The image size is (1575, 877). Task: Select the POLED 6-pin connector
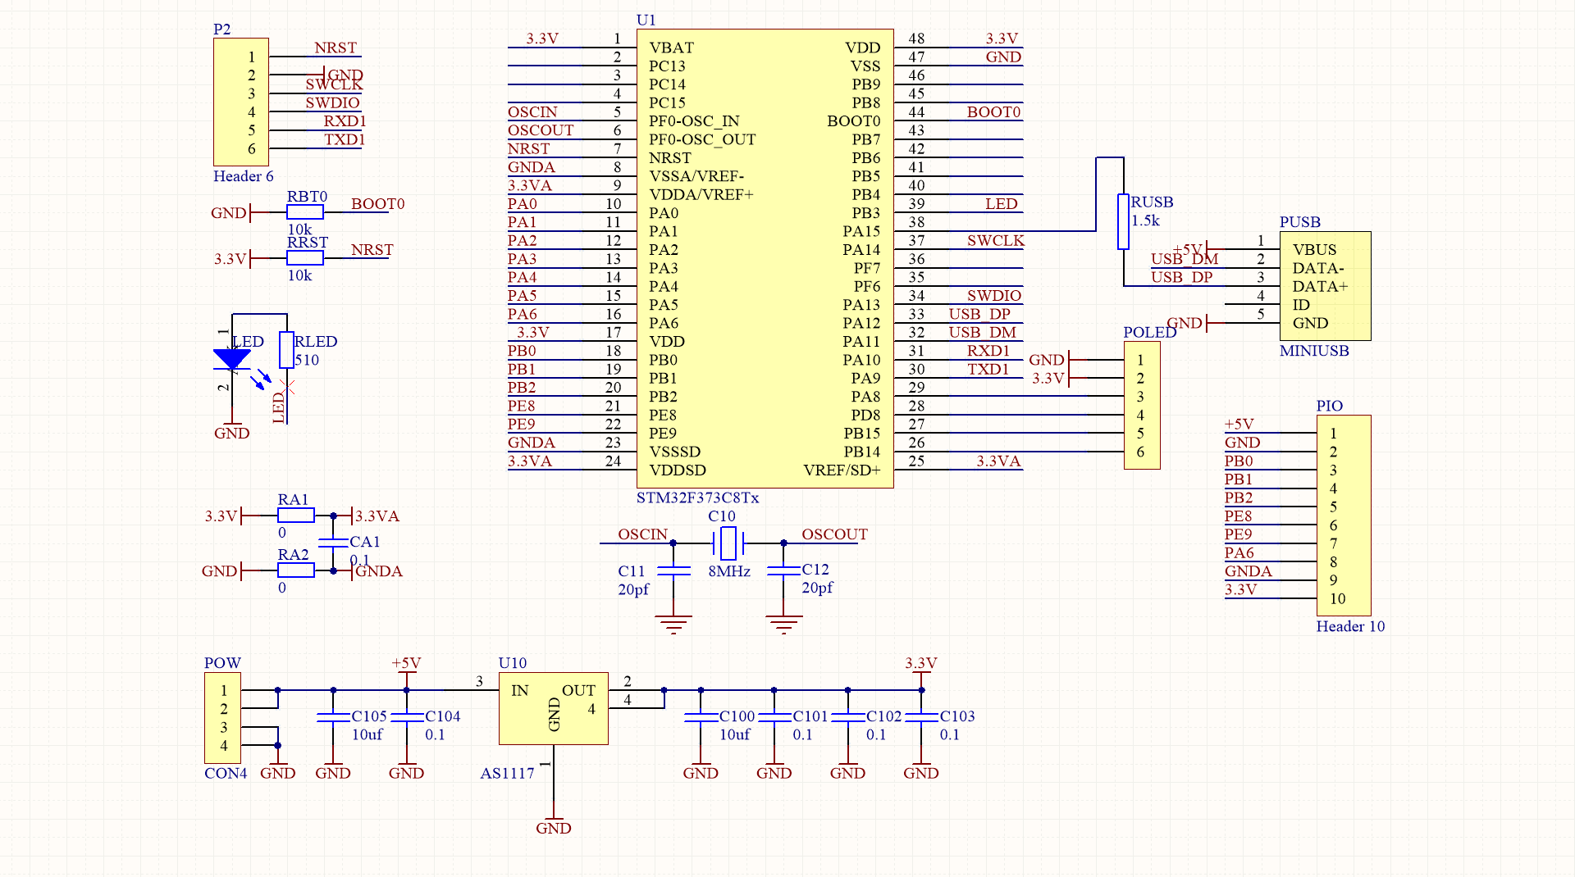coord(1142,405)
